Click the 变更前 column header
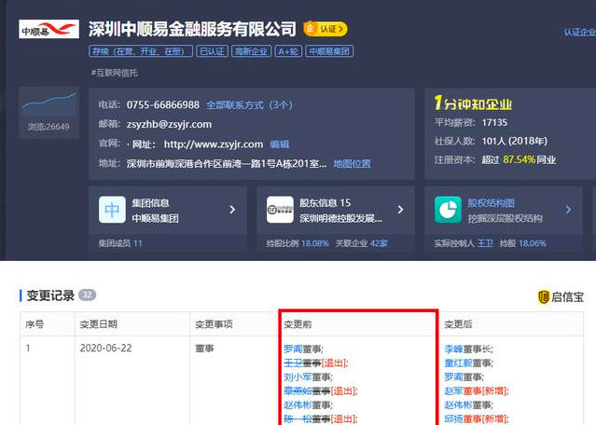Screen dimensions: 596x425 pos(298,324)
